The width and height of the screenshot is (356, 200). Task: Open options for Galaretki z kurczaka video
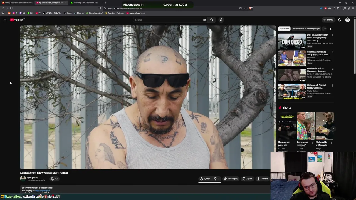[333, 52]
